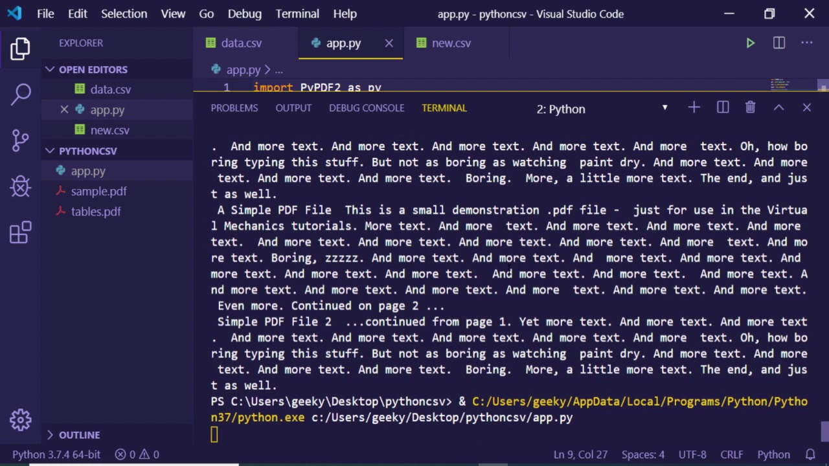Run Python file with play button

coord(750,43)
